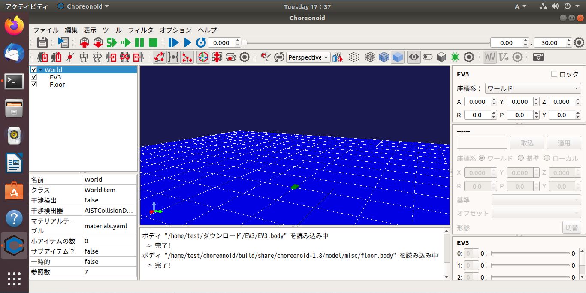Open the 表示 menu
586x293 pixels.
[90, 30]
